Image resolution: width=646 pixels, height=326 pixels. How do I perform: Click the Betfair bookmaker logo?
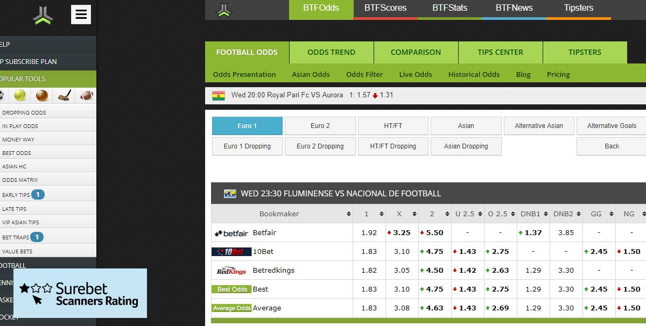(x=231, y=233)
